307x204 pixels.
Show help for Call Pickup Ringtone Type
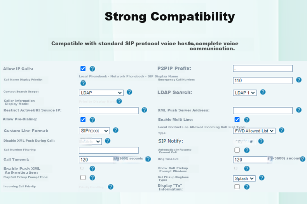click(262, 178)
